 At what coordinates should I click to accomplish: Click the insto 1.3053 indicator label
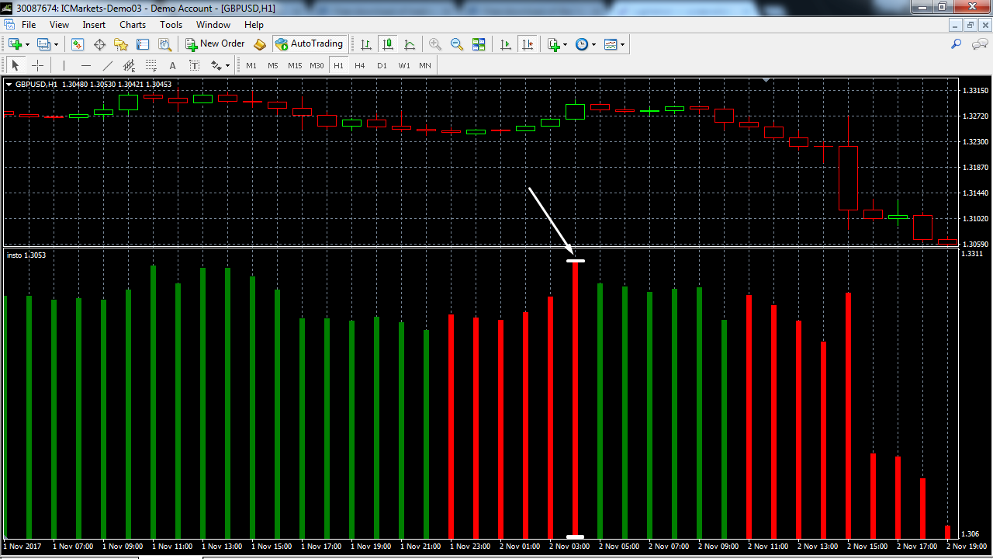coord(26,255)
